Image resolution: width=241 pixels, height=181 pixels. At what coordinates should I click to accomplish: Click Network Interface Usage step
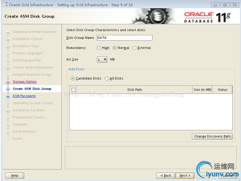[32, 75]
